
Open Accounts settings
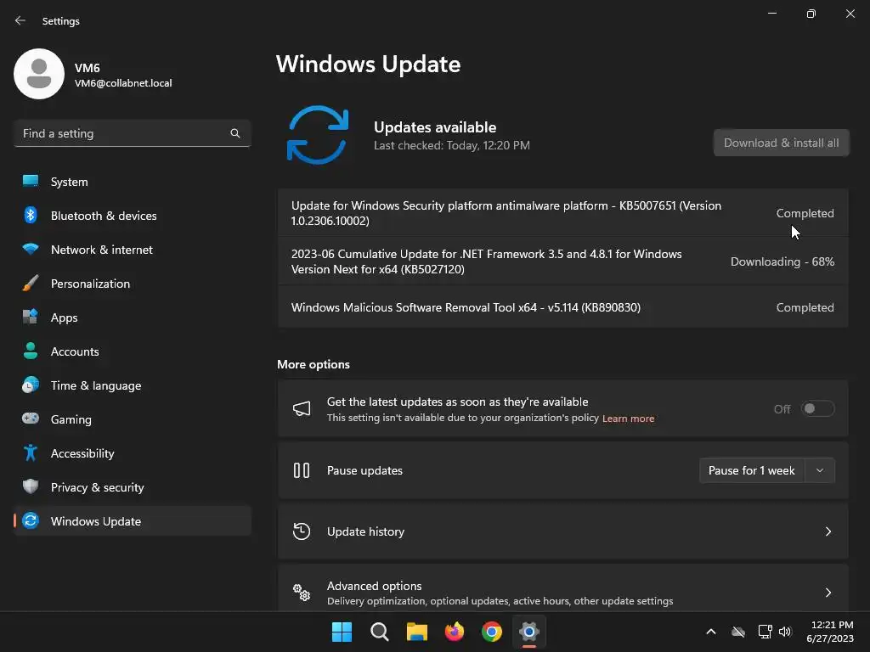tap(132, 351)
